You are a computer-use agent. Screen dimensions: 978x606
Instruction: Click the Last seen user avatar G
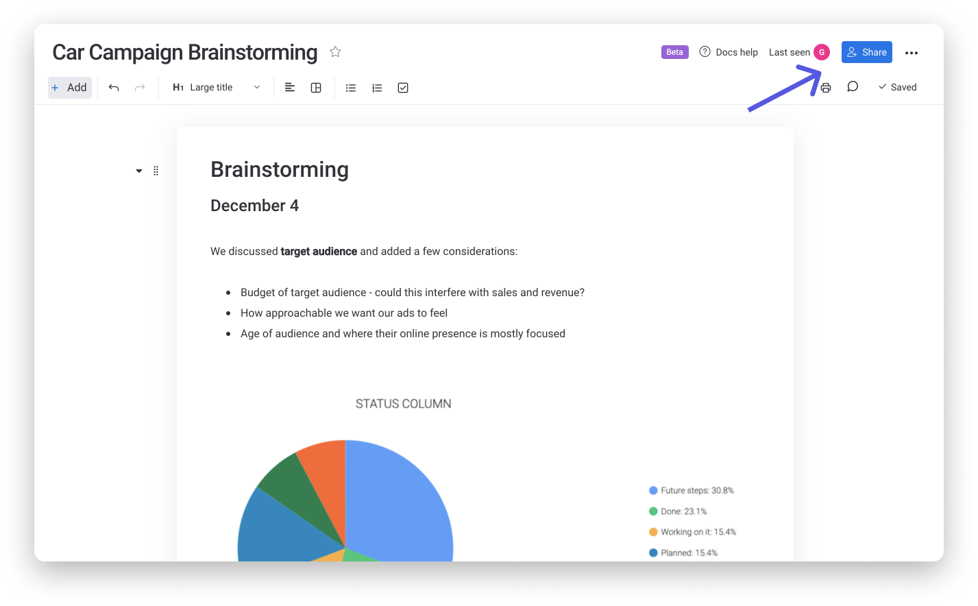[x=822, y=52]
